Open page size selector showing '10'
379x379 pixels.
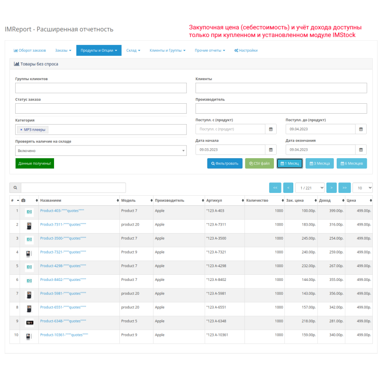362,188
